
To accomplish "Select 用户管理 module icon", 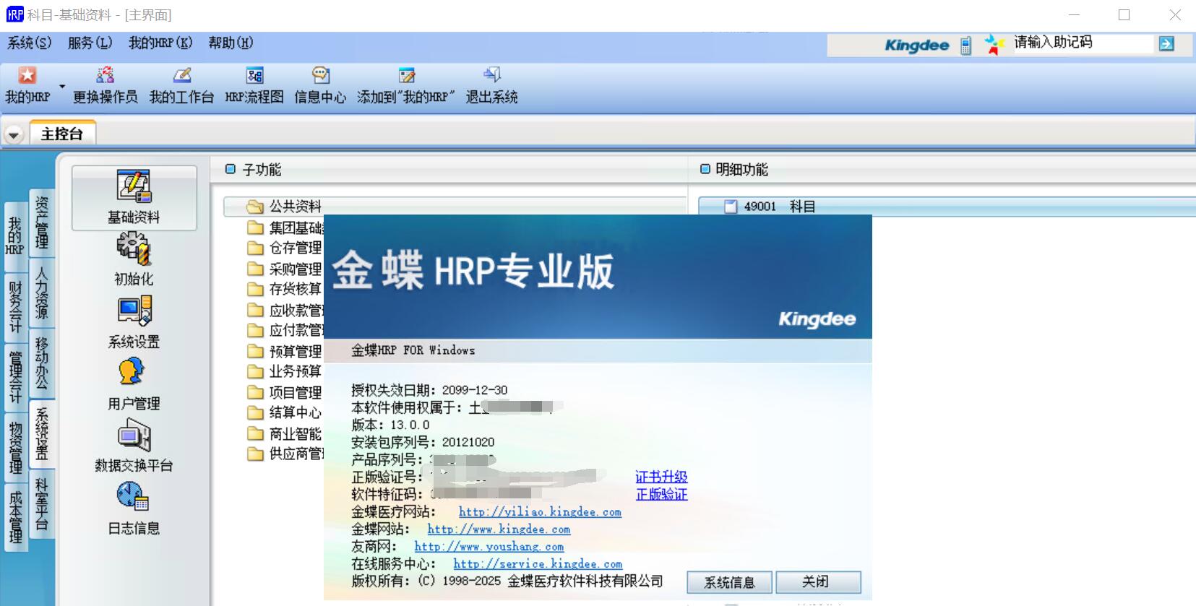I will (x=132, y=373).
